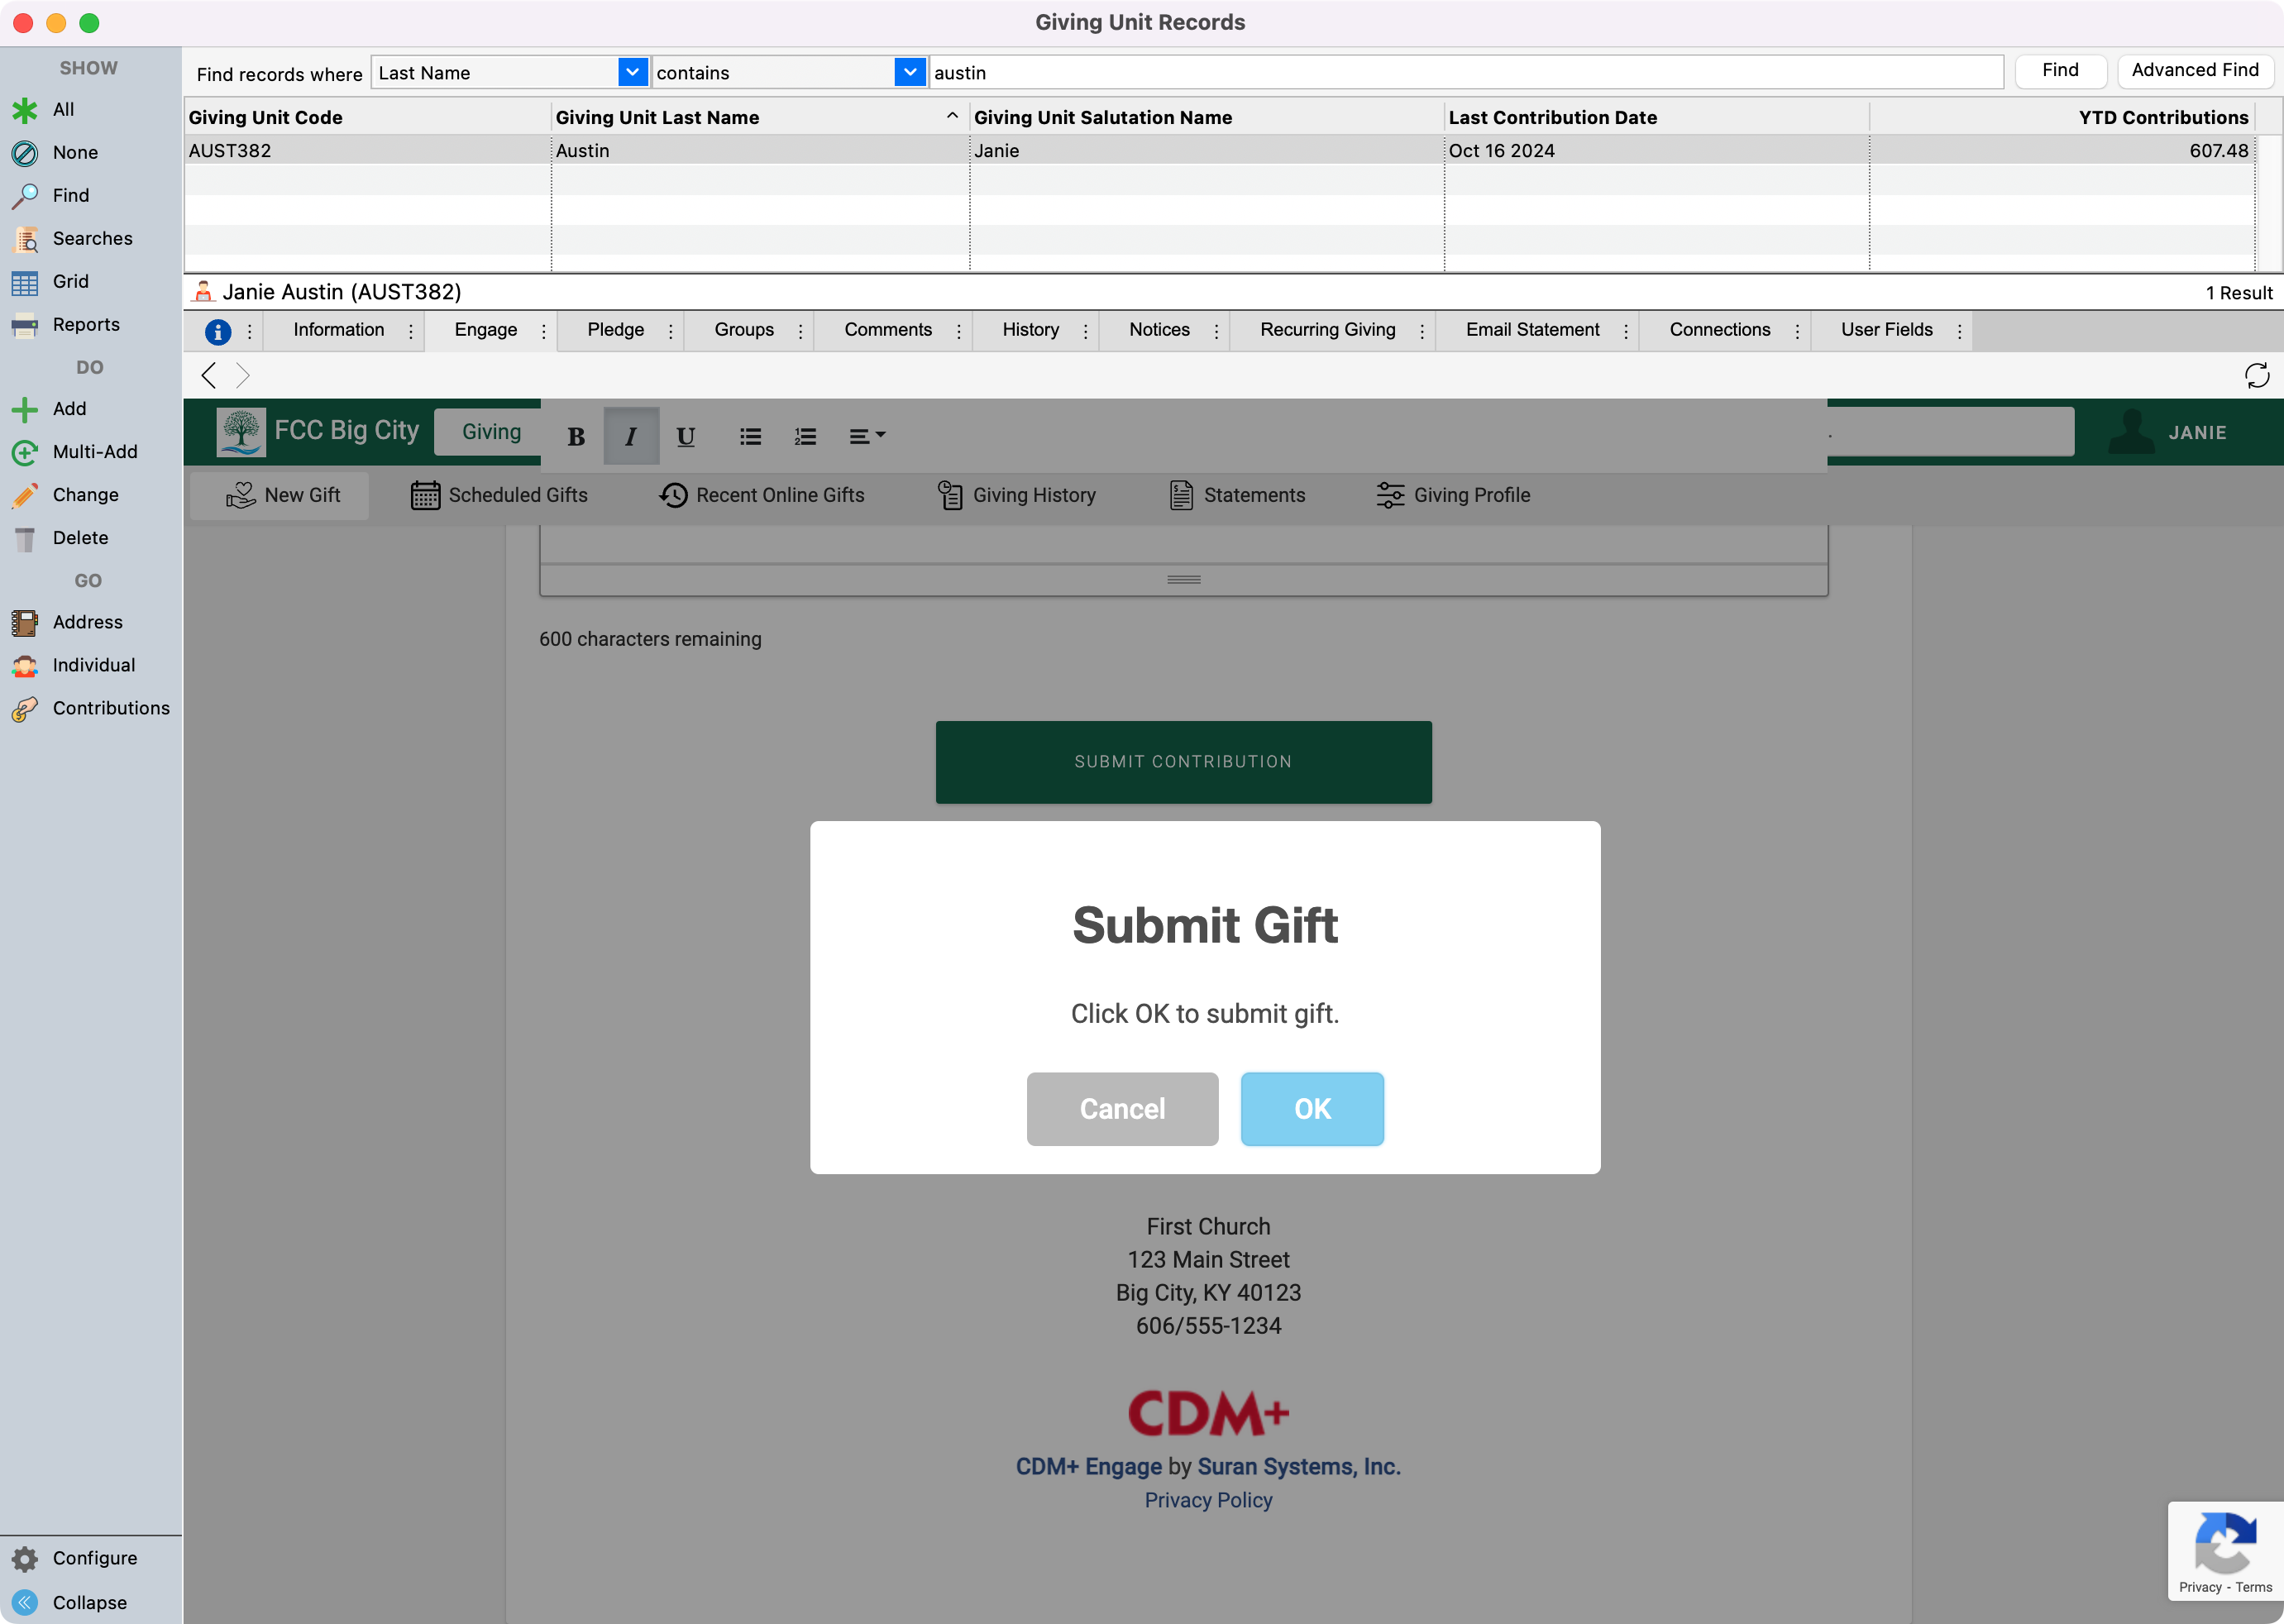Click the Contributions sidebar icon

click(x=25, y=709)
